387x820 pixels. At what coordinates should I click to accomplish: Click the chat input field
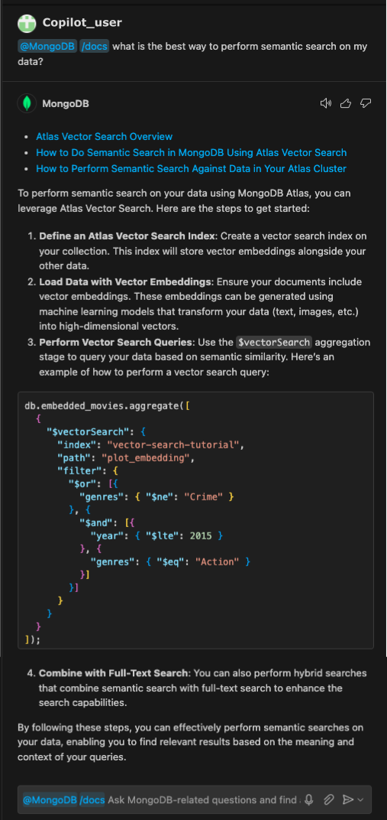coord(195,799)
